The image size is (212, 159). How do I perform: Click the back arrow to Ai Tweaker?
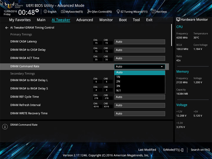pos(7,28)
